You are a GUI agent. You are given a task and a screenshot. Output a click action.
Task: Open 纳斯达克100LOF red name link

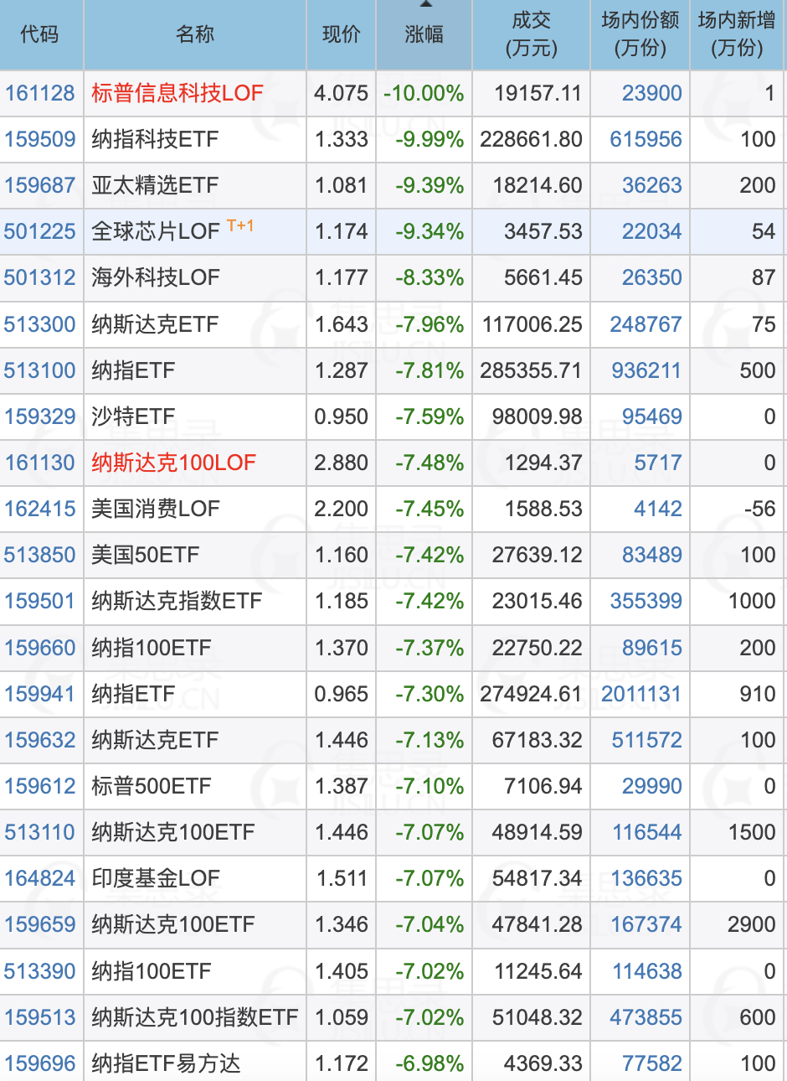point(173,463)
